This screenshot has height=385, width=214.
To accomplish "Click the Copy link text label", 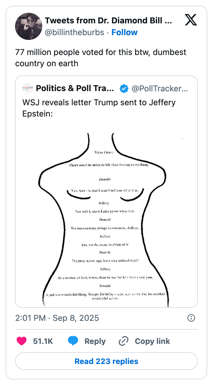I will tap(153, 341).
